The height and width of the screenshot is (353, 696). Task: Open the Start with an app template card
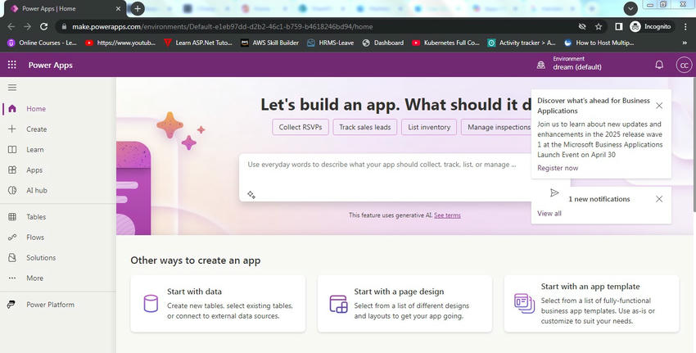click(592, 304)
